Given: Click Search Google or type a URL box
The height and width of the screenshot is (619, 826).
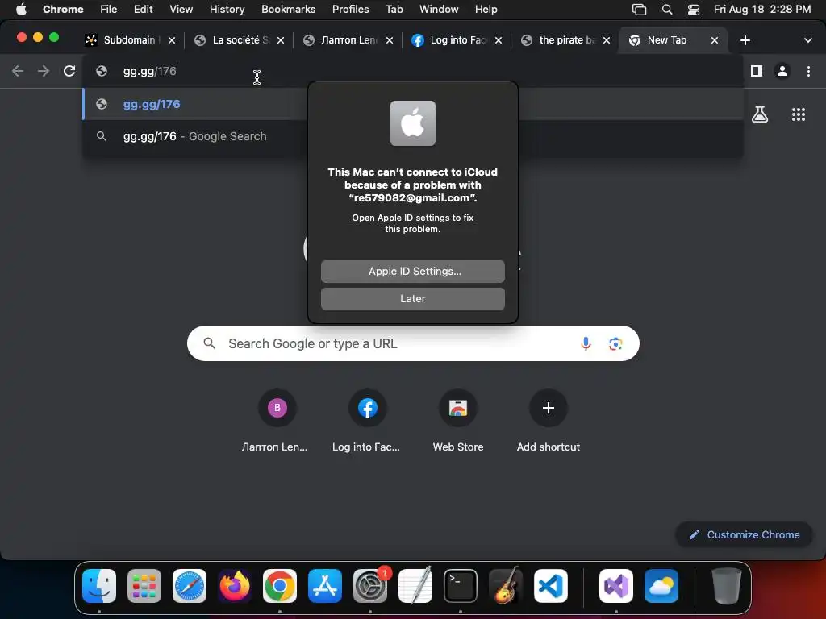Looking at the screenshot, I should (413, 343).
